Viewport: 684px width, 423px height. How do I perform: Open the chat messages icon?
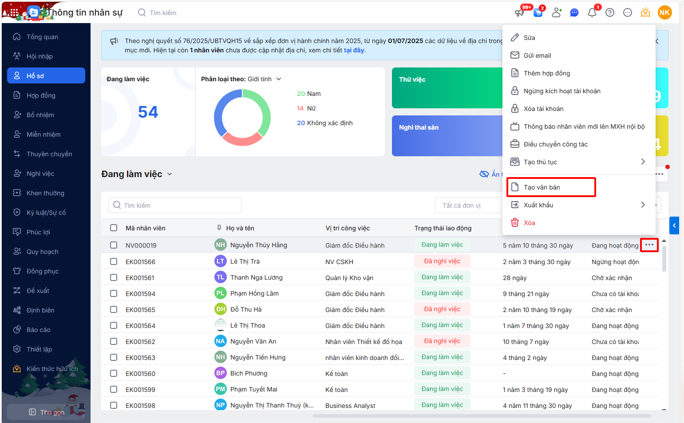[574, 13]
